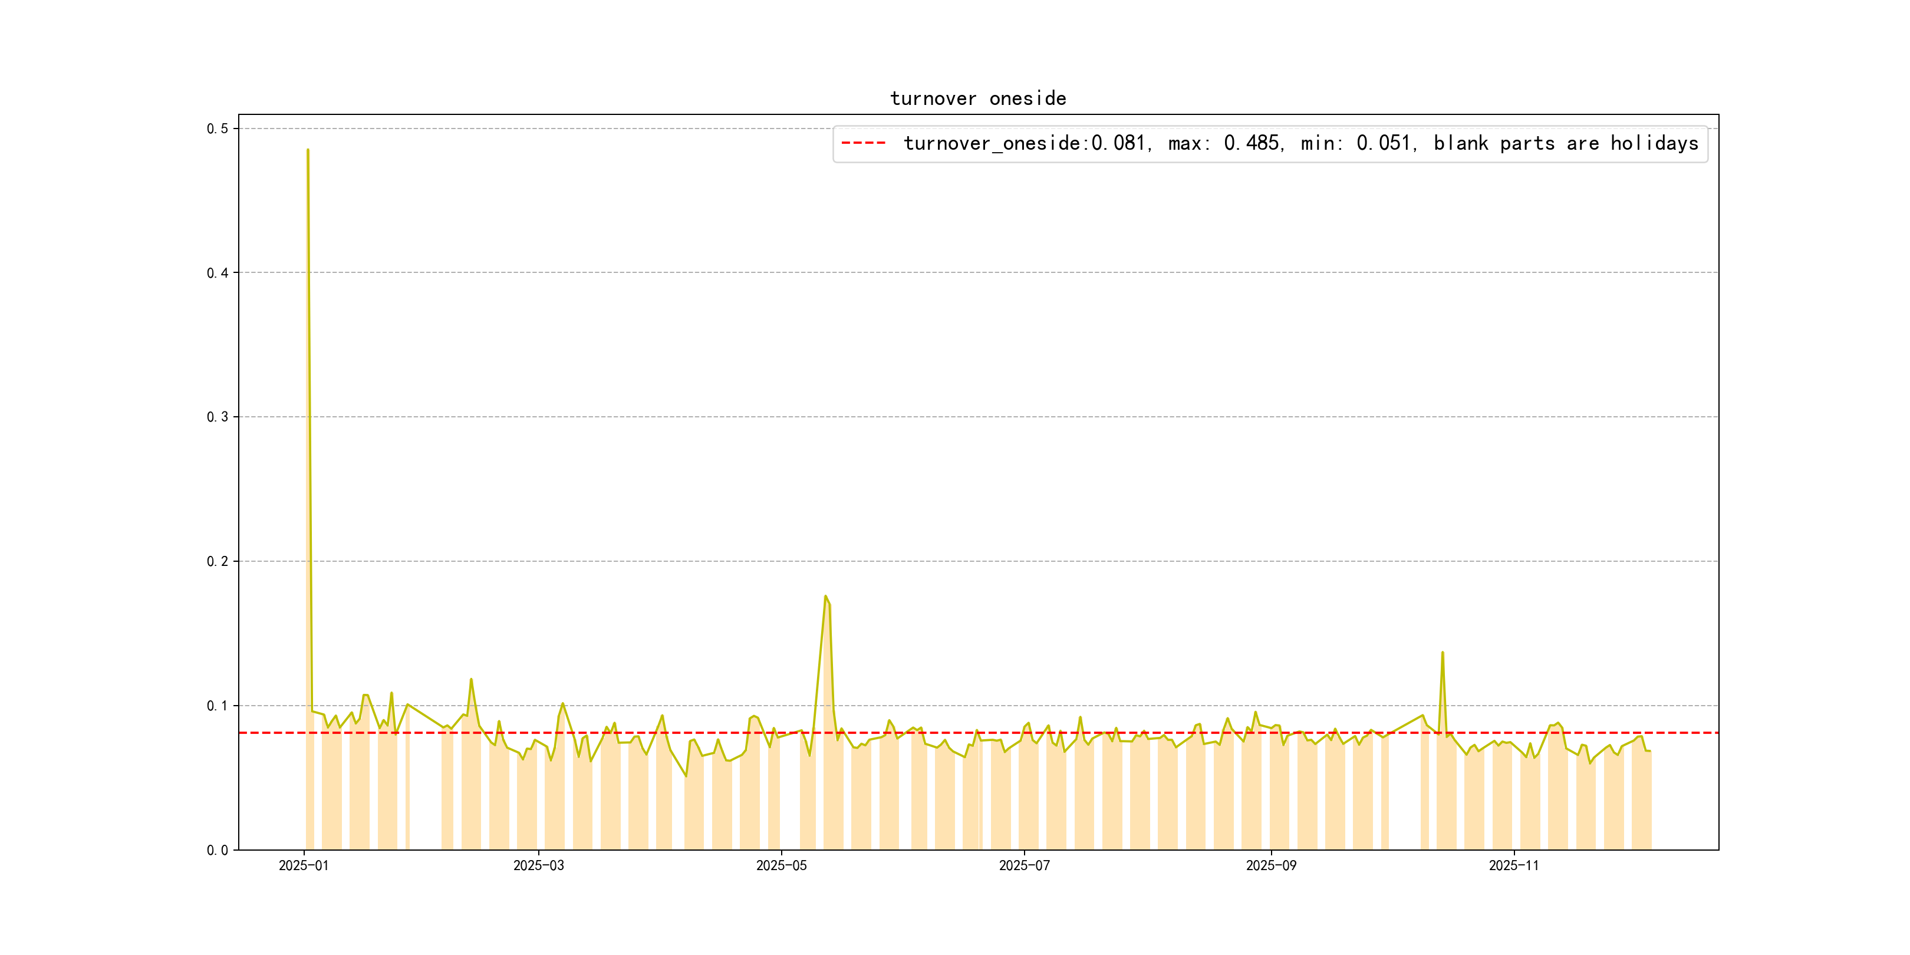The height and width of the screenshot is (955, 1910).
Task: Click the 0.4 y-axis tick label
Action: pyautogui.click(x=218, y=273)
